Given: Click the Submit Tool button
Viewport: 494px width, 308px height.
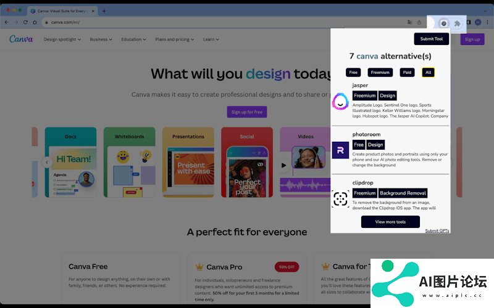Looking at the screenshot, I should 431,39.
